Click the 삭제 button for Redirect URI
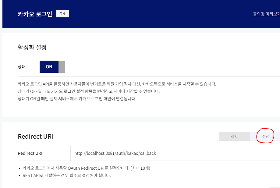The image size is (280, 188). click(235, 136)
